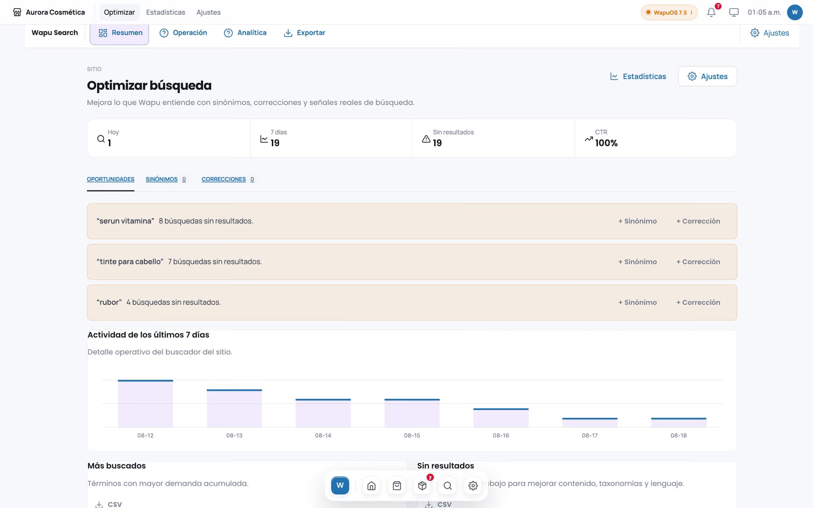Click the "serun vitamina" search term text
The width and height of the screenshot is (813, 508).
(x=126, y=221)
